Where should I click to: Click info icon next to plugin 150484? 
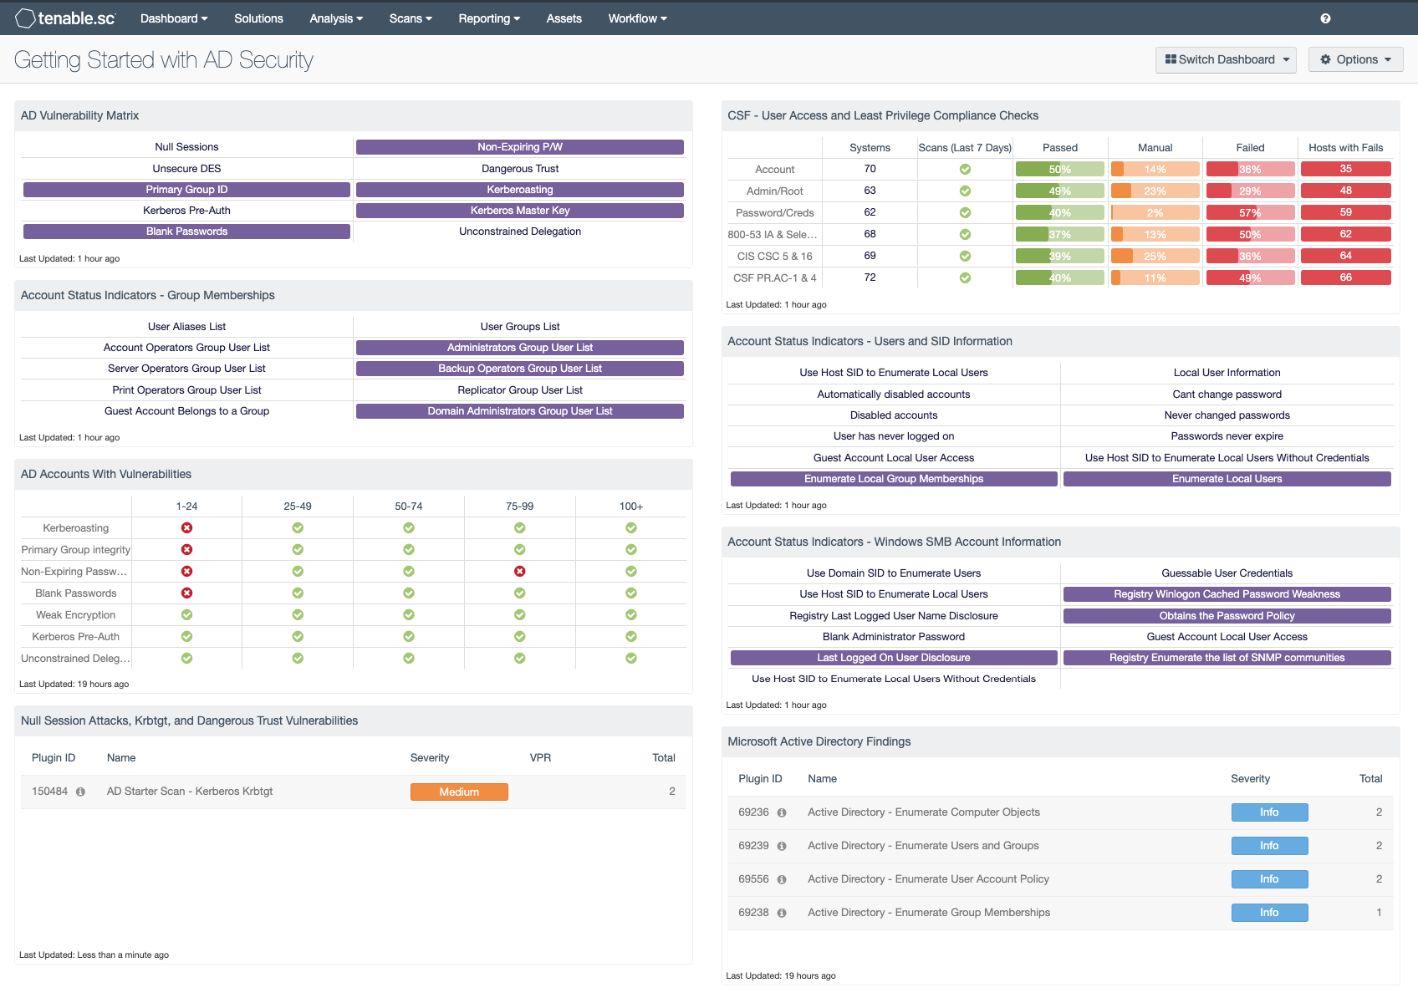[80, 792]
